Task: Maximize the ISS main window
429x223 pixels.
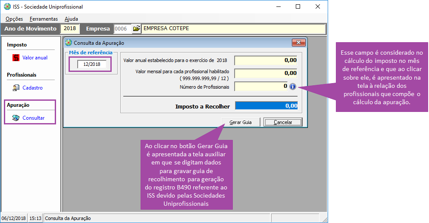Action: (298, 6)
